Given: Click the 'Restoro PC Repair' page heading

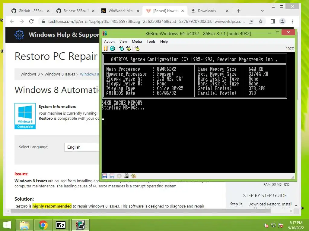Looking at the screenshot, I should [x=56, y=56].
